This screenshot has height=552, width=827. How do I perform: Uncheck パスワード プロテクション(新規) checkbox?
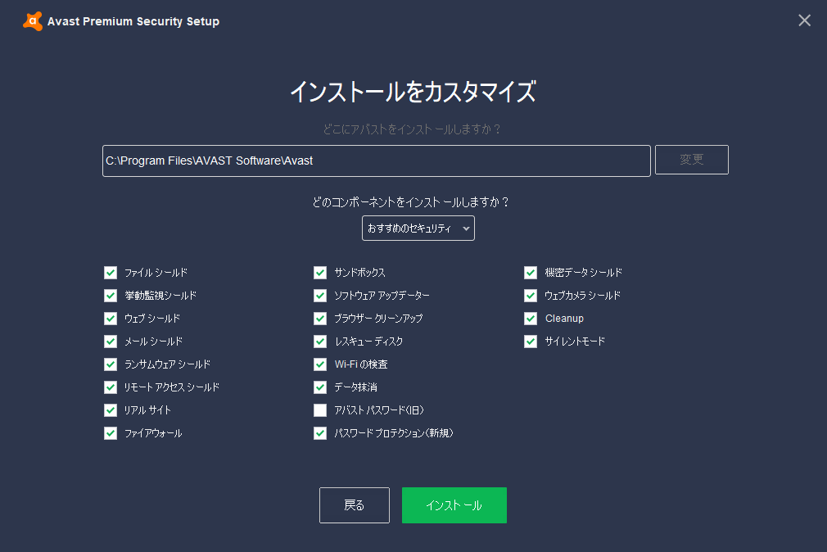(x=320, y=433)
